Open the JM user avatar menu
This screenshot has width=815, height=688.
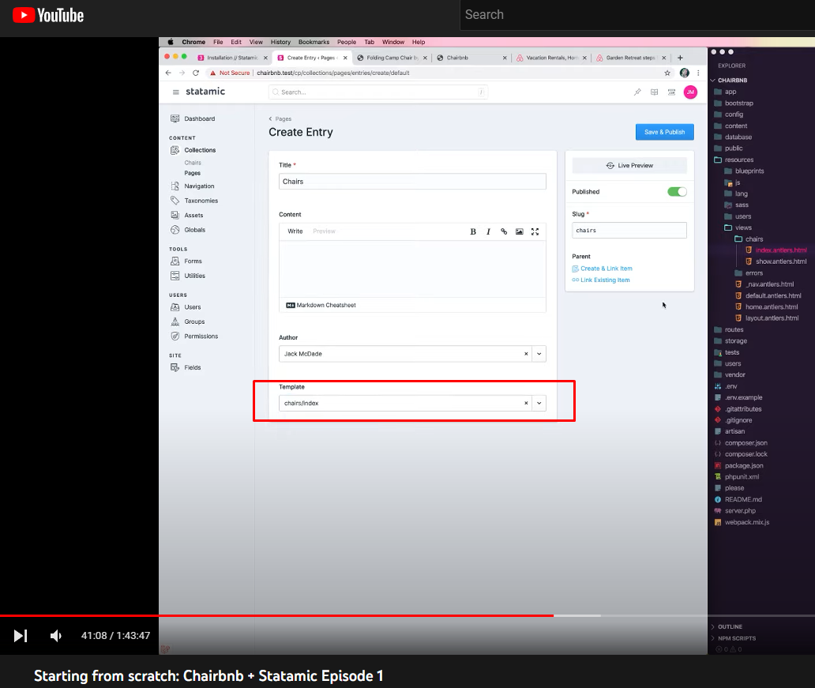tap(689, 92)
